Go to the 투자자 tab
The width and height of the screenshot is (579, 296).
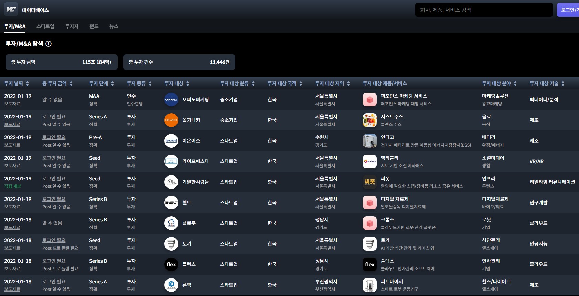(72, 26)
